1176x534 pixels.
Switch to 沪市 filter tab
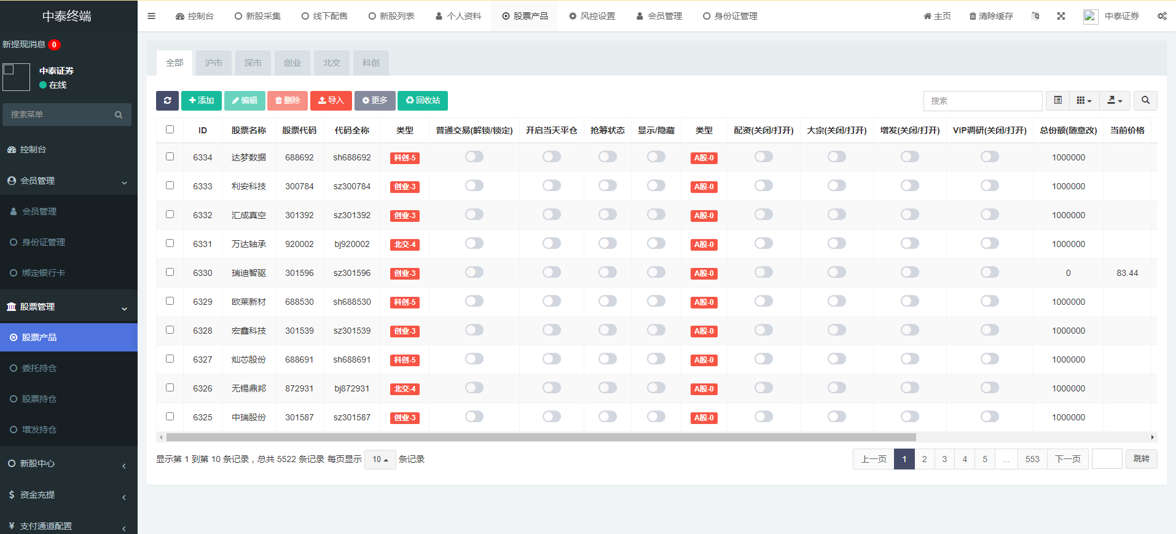coord(214,63)
